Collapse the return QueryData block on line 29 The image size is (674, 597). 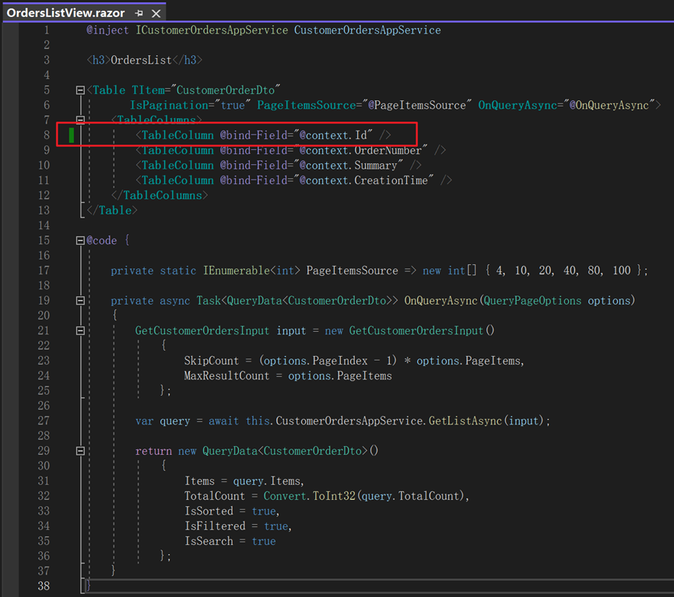pos(80,451)
